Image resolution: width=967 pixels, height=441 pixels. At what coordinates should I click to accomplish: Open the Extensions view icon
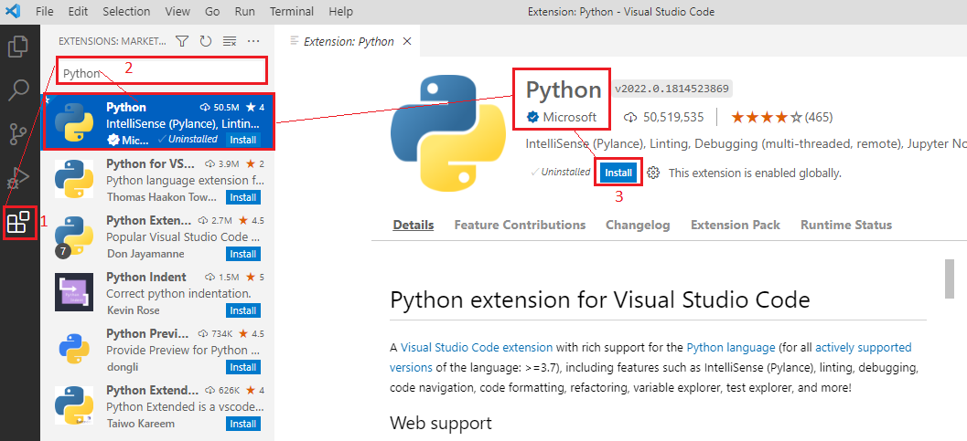(x=18, y=222)
